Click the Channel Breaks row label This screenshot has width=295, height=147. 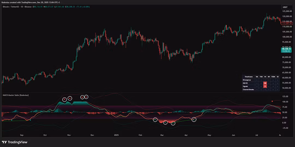(x=248, y=89)
